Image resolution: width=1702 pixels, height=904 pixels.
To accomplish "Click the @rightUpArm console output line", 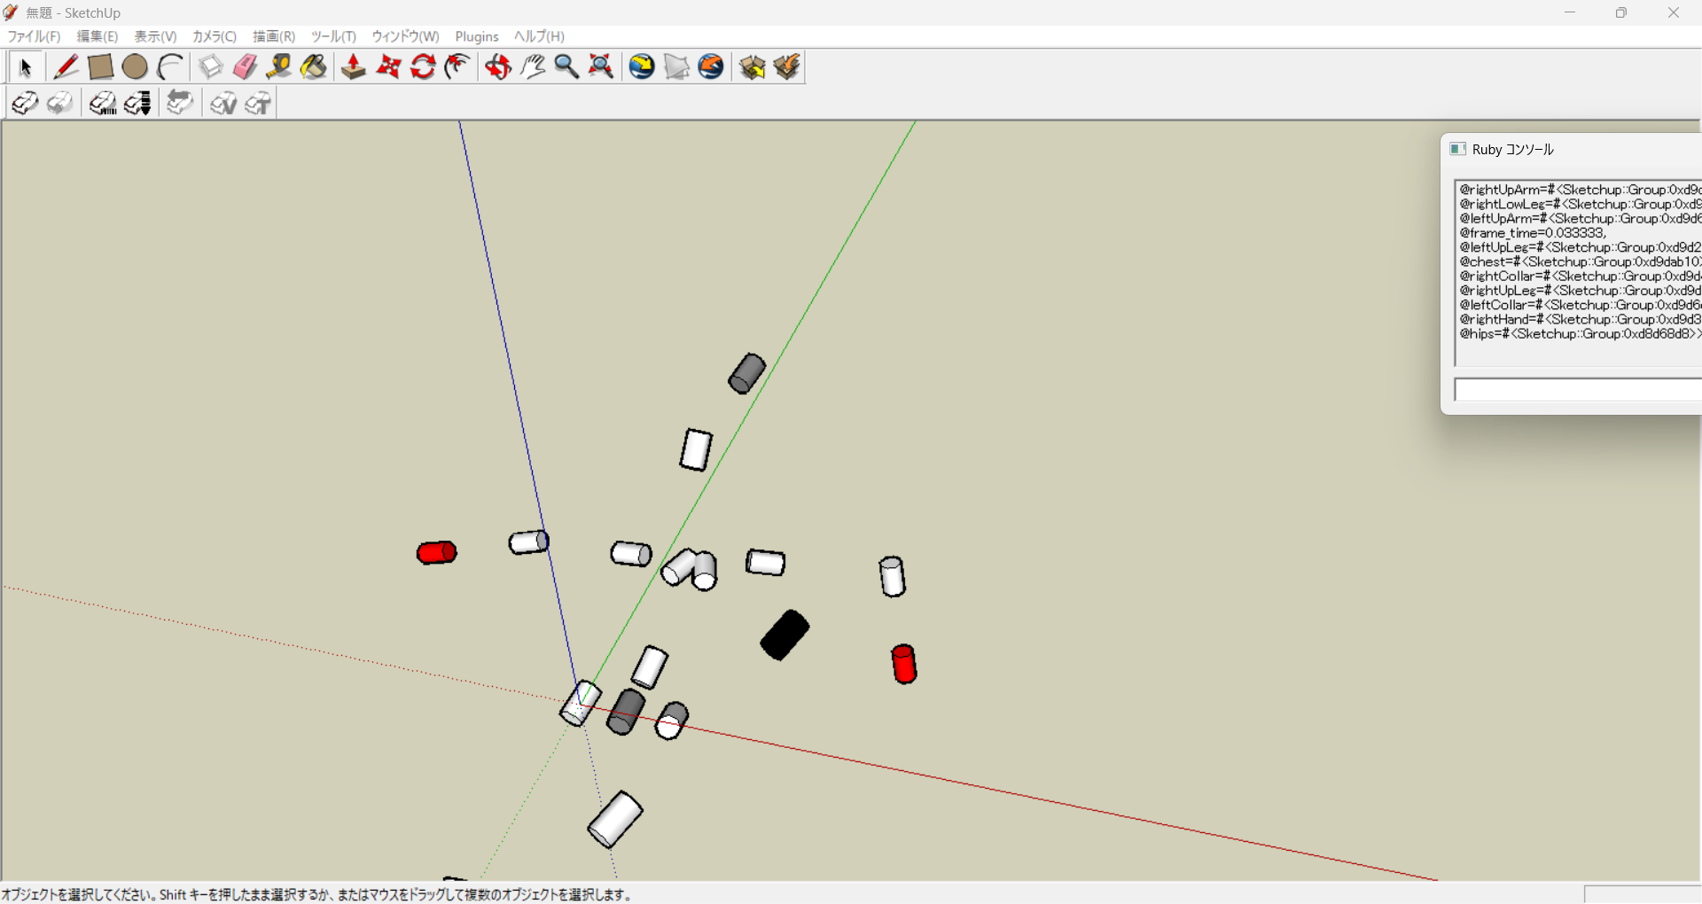I will tap(1581, 190).
